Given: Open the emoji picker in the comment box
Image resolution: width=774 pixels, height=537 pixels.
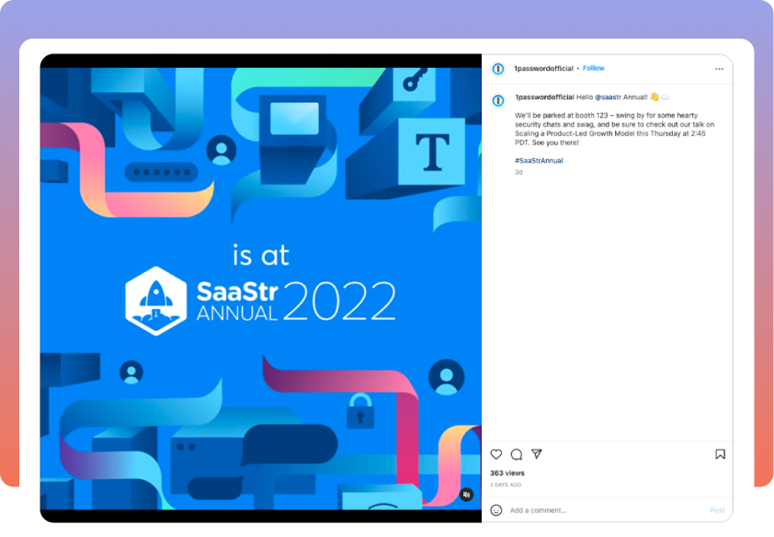Looking at the screenshot, I should pyautogui.click(x=496, y=510).
